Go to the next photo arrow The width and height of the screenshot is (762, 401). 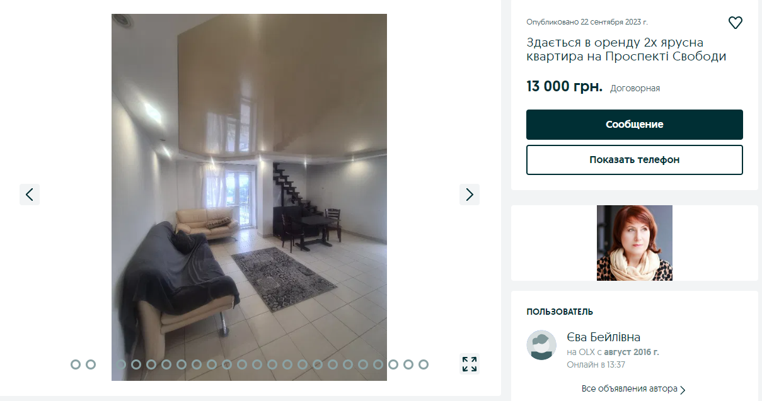click(470, 195)
